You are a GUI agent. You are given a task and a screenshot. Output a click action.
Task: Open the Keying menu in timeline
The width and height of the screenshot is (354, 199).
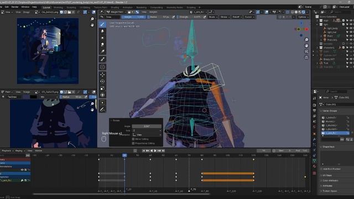pos(20,151)
